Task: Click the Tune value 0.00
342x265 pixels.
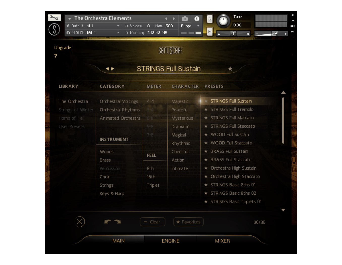Action: pyautogui.click(x=237, y=25)
